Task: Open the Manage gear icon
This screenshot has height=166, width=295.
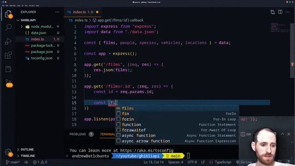Action: [x=8, y=152]
